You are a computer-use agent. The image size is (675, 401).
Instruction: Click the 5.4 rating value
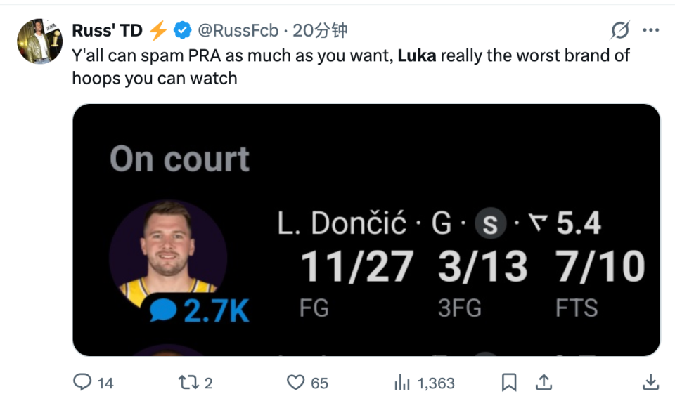(579, 224)
